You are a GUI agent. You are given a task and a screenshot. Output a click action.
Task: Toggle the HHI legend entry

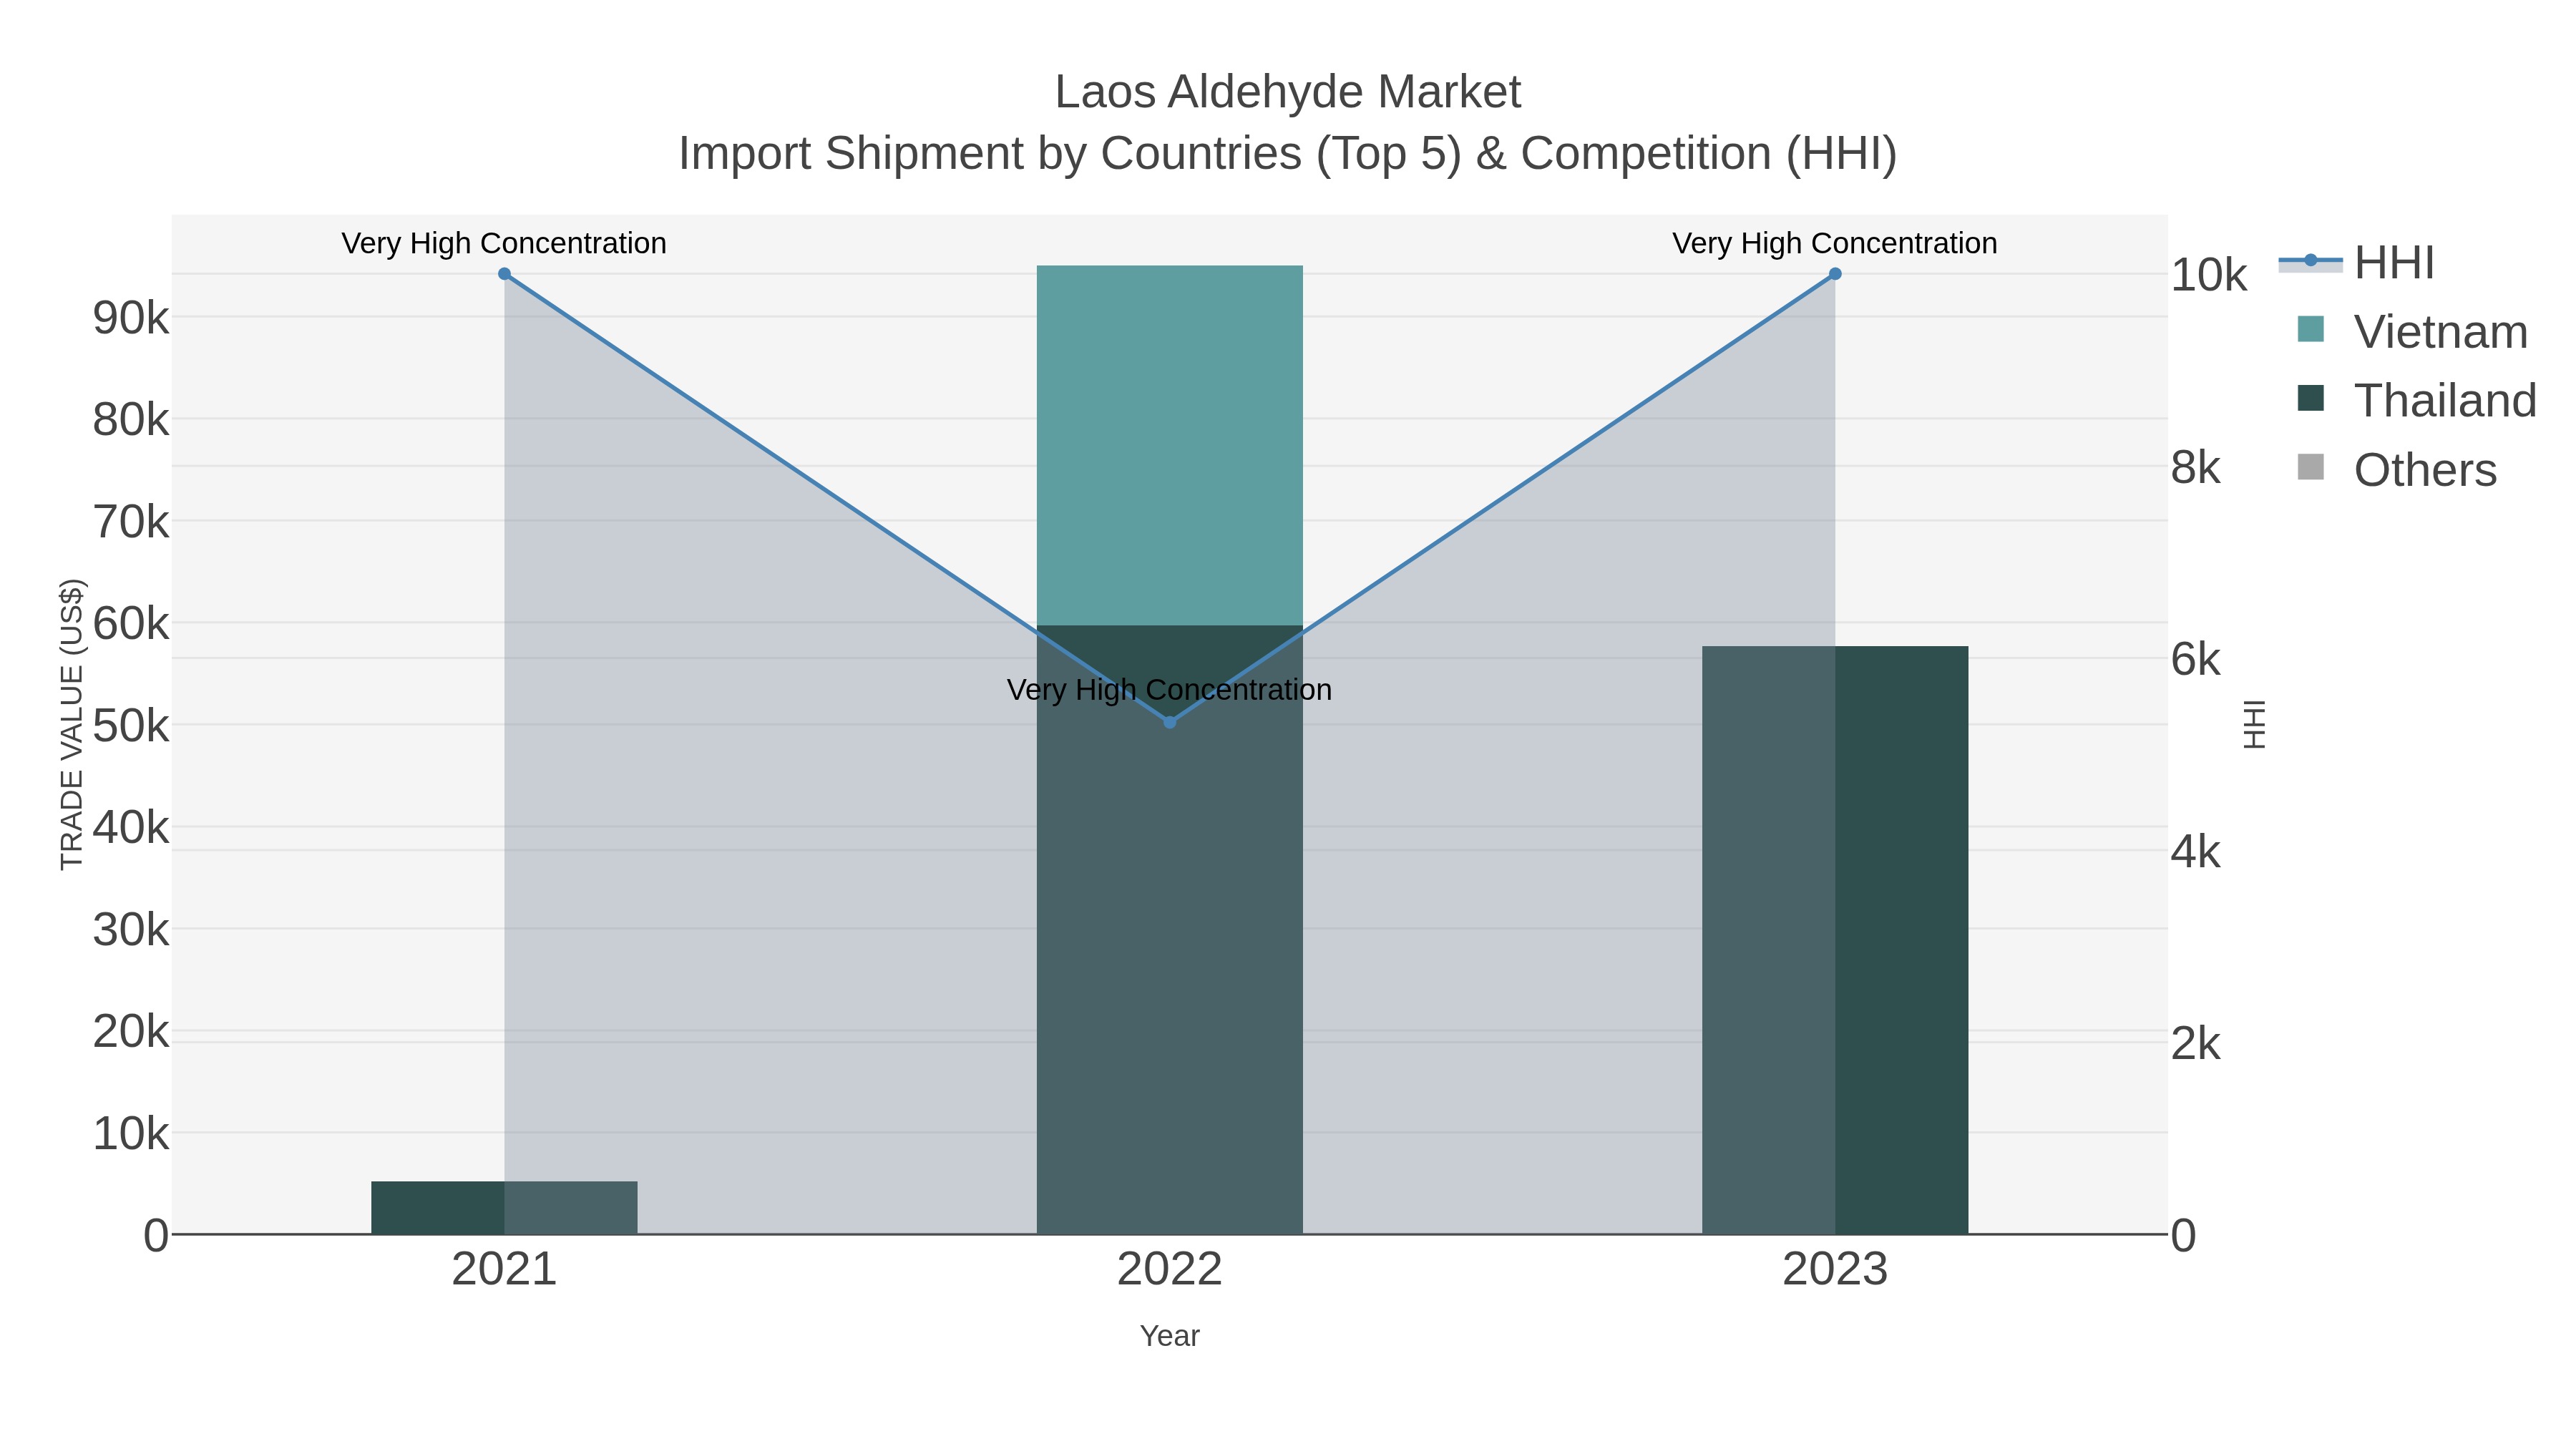tap(2356, 263)
